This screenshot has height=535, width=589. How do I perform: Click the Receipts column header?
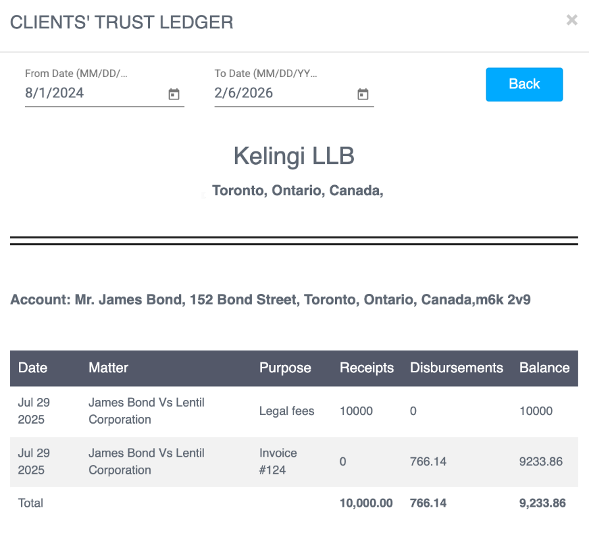click(367, 368)
